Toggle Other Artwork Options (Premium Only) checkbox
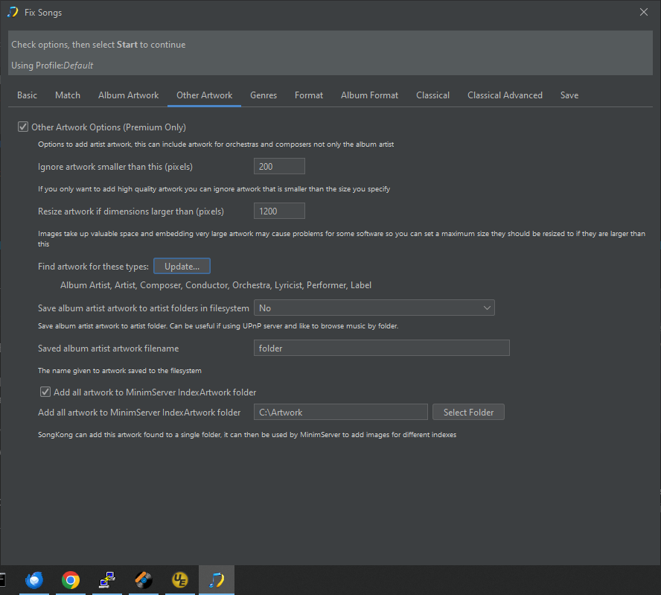Image resolution: width=661 pixels, height=595 pixels. click(23, 127)
